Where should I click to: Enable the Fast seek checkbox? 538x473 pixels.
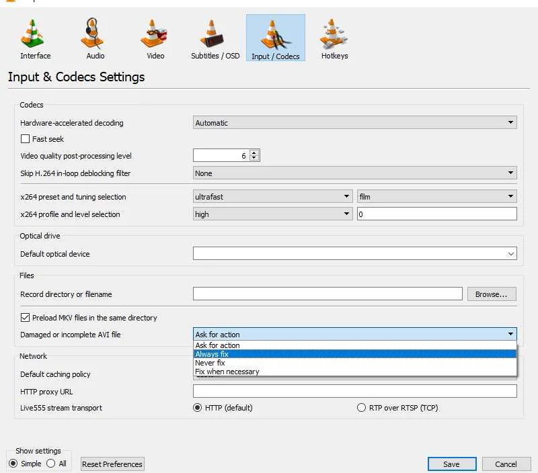(x=25, y=139)
